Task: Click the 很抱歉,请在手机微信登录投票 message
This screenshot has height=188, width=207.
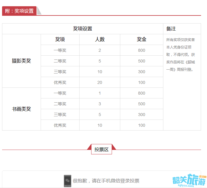Action: click(x=106, y=181)
